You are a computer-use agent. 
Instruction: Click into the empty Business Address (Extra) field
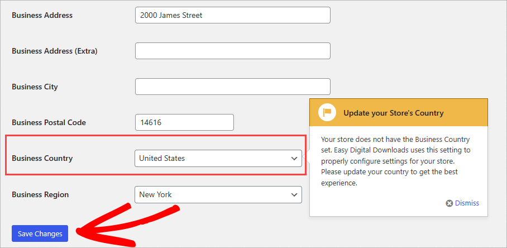pyautogui.click(x=232, y=51)
